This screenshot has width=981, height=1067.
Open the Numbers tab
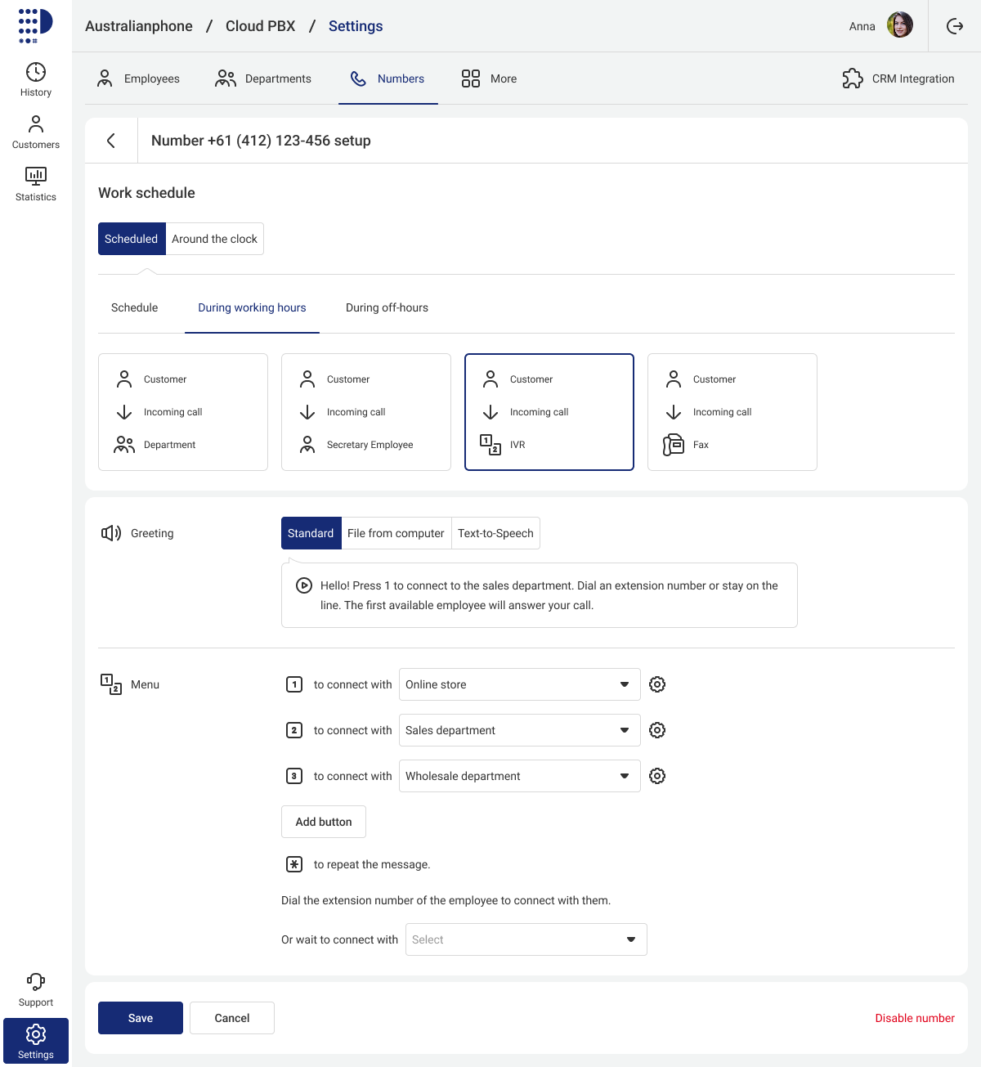[x=388, y=78]
